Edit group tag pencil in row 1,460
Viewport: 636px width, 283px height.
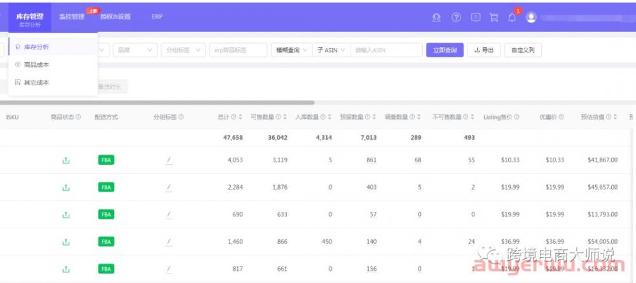coord(169,242)
